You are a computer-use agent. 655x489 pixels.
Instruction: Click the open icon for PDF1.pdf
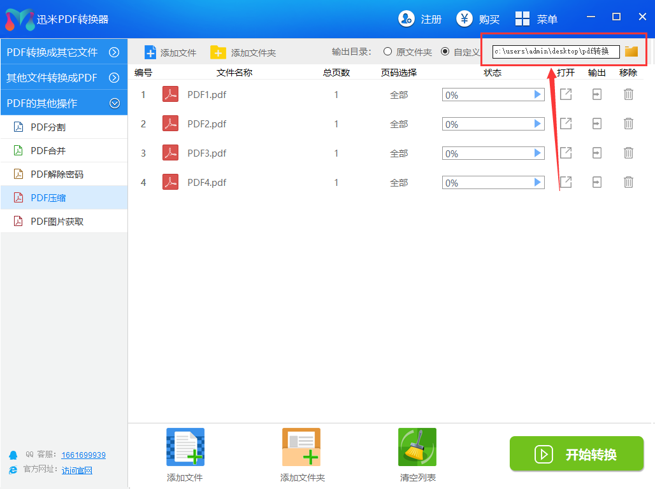[565, 95]
